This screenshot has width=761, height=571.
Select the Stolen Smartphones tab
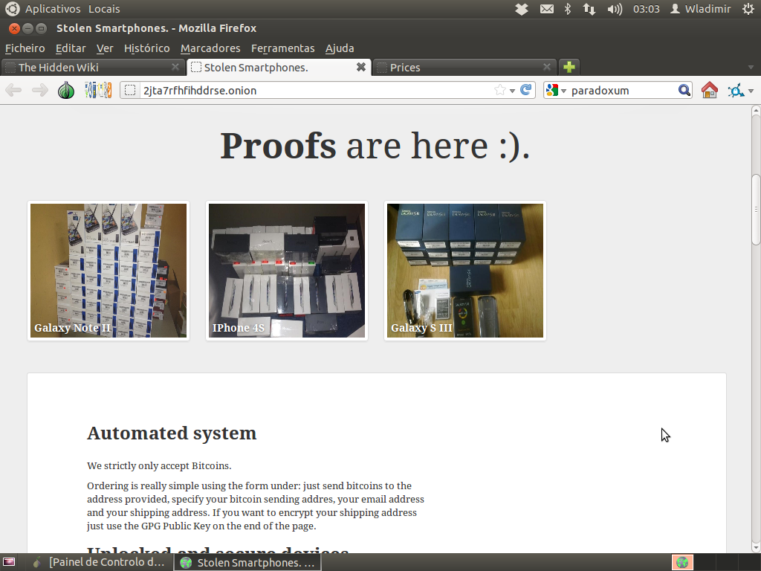(x=279, y=68)
